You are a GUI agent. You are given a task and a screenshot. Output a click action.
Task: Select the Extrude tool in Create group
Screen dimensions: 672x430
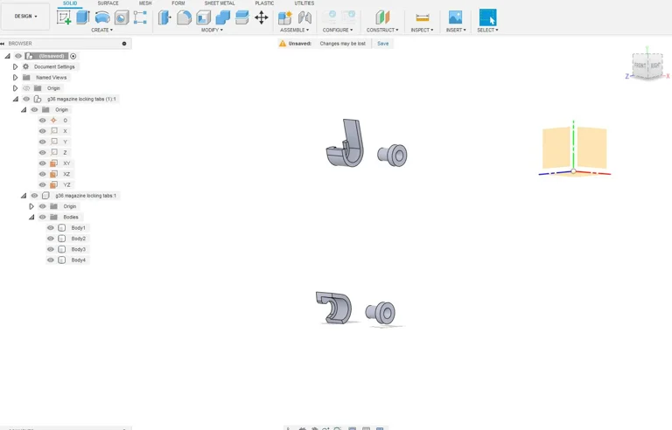coord(83,17)
